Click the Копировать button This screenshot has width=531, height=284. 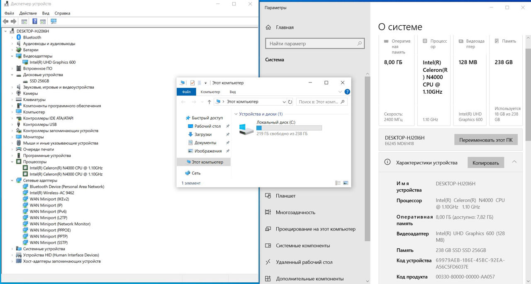(x=485, y=163)
